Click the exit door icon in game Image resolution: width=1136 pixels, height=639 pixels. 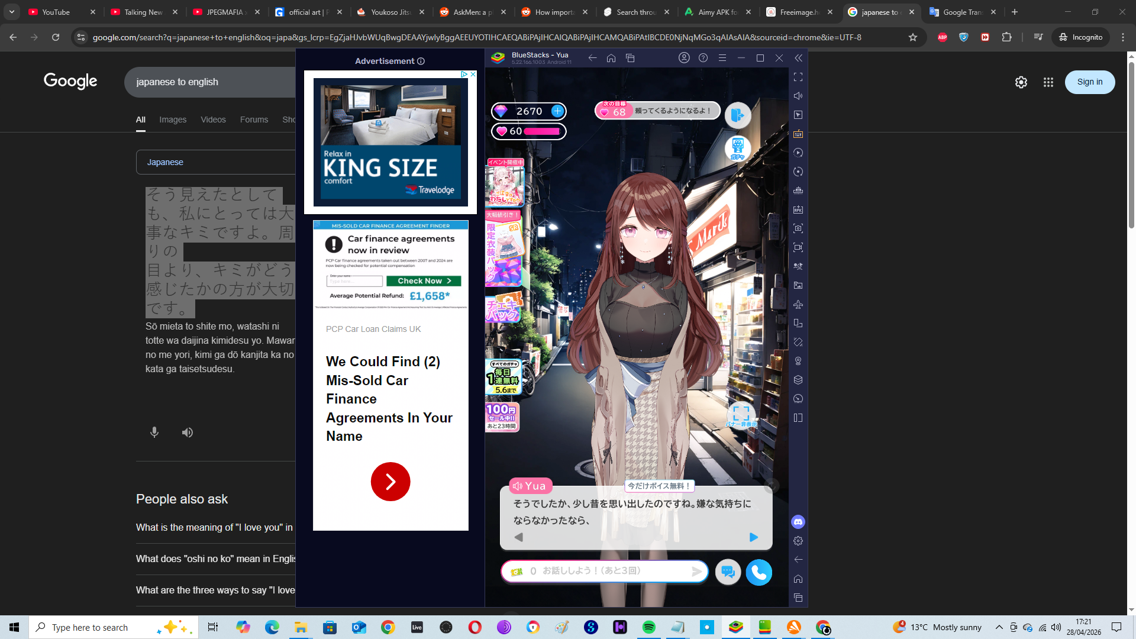tap(738, 115)
